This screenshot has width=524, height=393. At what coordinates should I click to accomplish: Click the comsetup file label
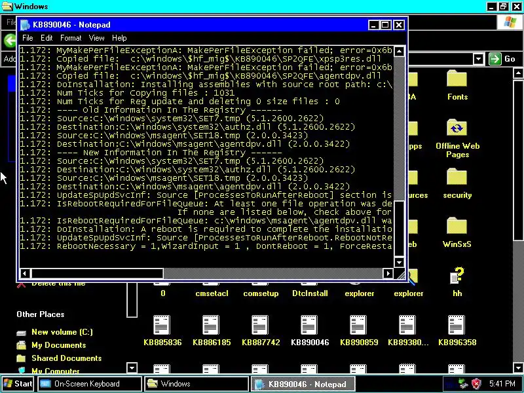(x=261, y=293)
